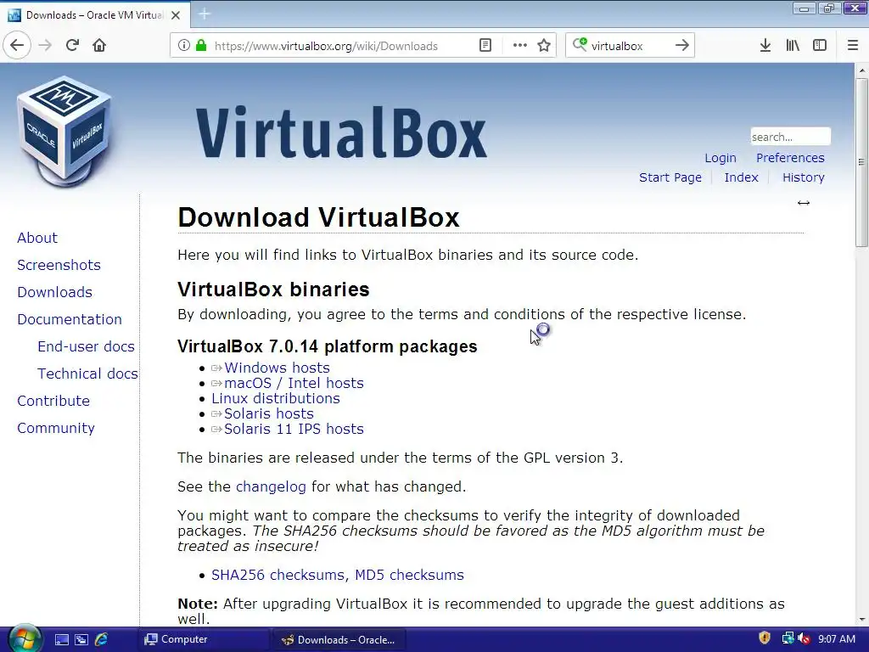
Task: Go to the browser Home page
Action: (99, 46)
